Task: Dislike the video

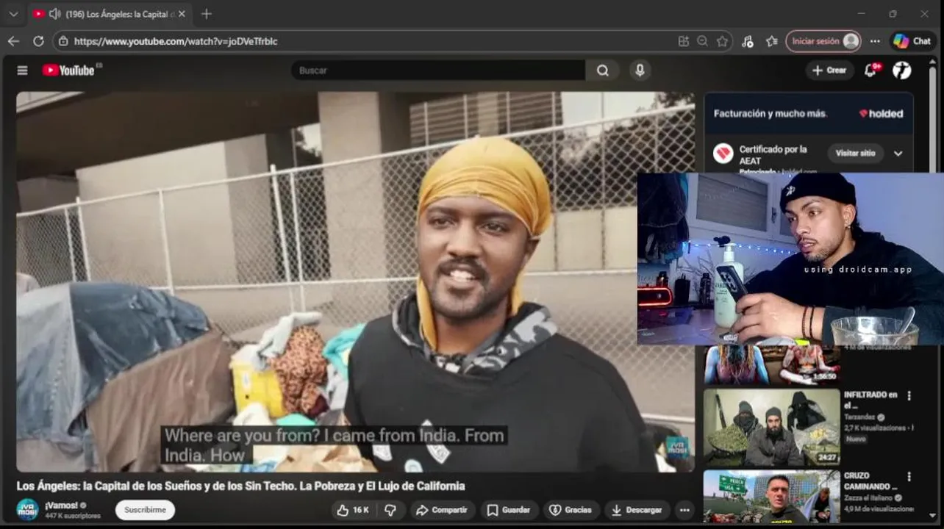Action: point(390,510)
